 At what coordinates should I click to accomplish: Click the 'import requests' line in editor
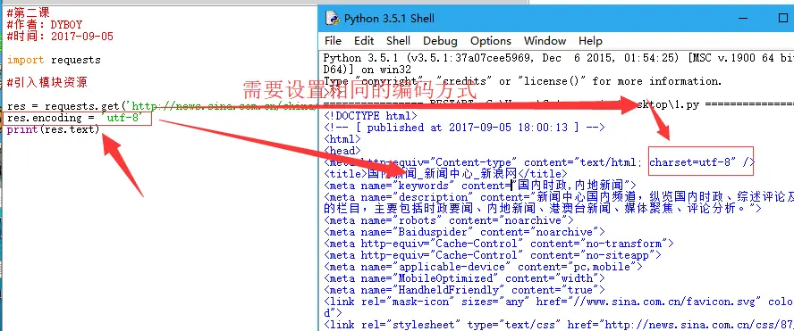tap(54, 60)
